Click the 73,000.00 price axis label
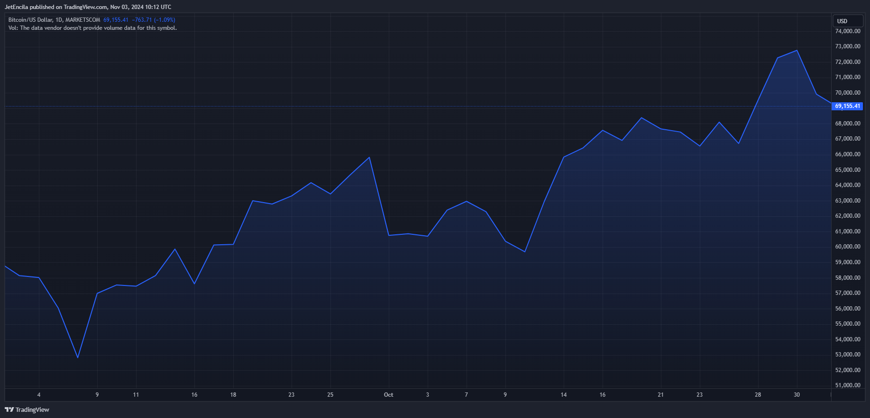The image size is (870, 418). [848, 46]
